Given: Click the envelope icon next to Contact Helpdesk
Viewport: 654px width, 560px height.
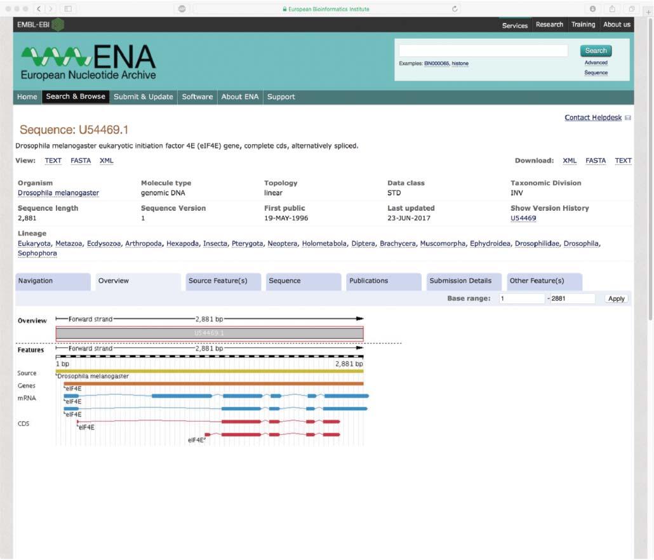Looking at the screenshot, I should click(628, 118).
